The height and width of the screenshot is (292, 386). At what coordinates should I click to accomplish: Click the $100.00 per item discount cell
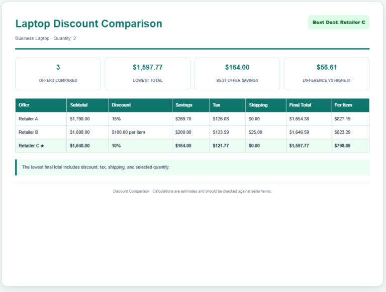coord(140,132)
